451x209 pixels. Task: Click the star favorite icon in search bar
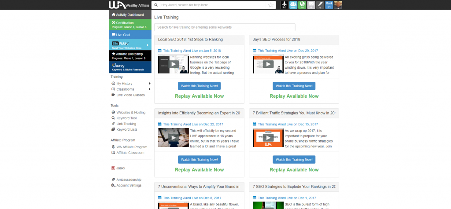pos(270,5)
